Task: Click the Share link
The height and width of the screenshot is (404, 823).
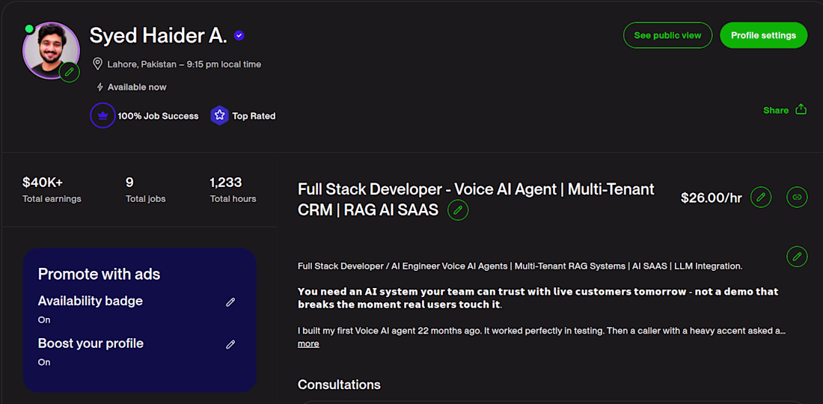Action: (x=776, y=110)
